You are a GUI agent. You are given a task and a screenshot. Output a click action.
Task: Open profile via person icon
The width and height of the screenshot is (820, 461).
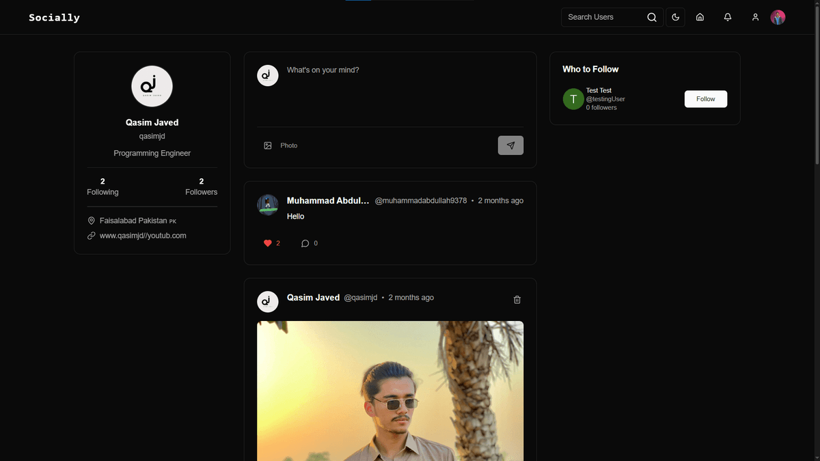[755, 17]
